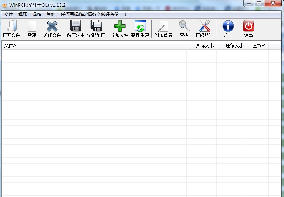
Task: Extract everything with 全部解压
Action: pyautogui.click(x=96, y=29)
